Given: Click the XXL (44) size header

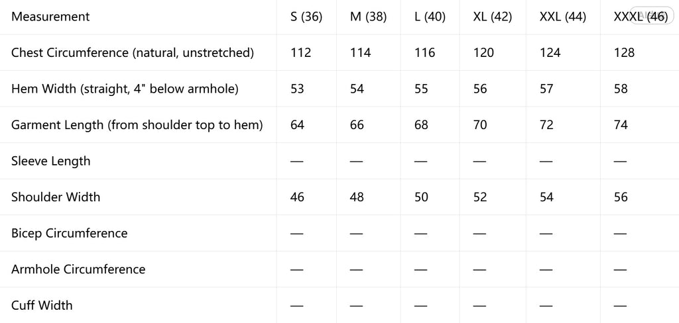Looking at the screenshot, I should tap(562, 17).
